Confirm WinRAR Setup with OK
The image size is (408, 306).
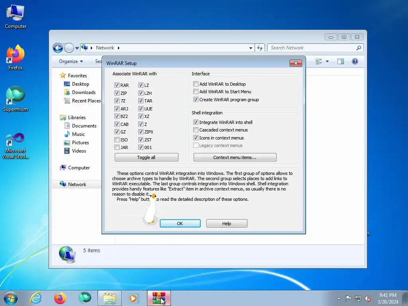[180, 223]
